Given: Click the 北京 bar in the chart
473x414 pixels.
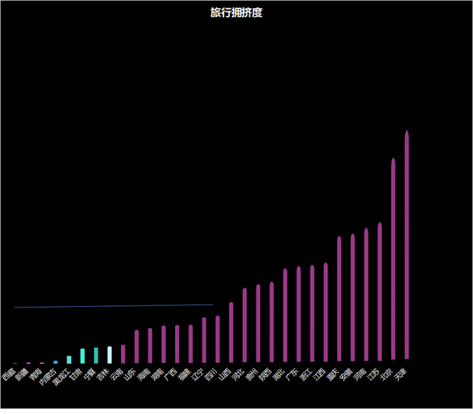Looking at the screenshot, I should pos(393,259).
